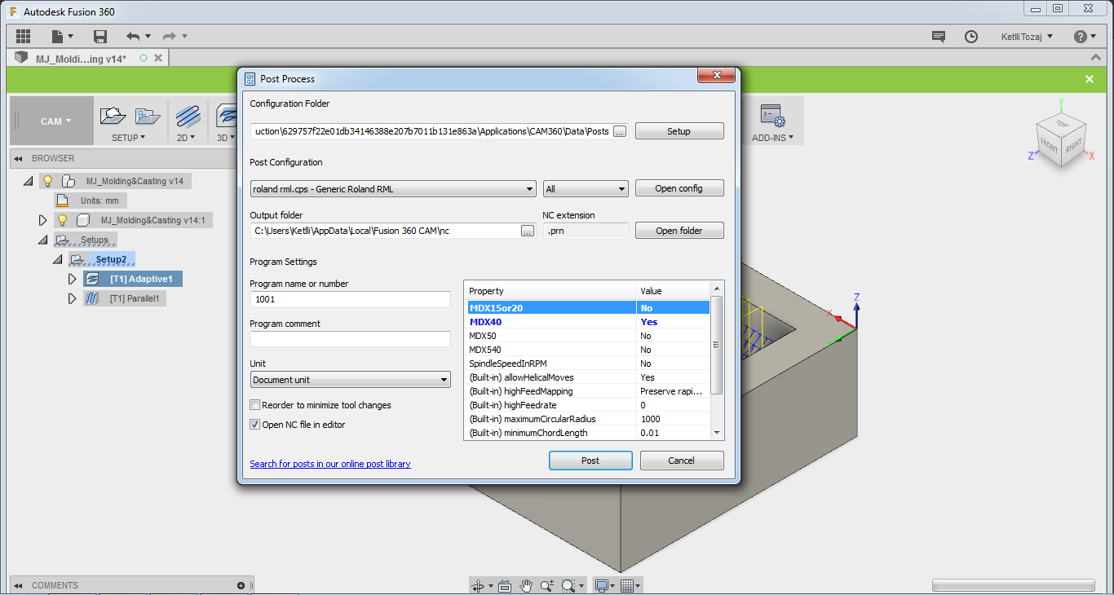
Task: Click the Look At navigation icon
Action: point(504,585)
